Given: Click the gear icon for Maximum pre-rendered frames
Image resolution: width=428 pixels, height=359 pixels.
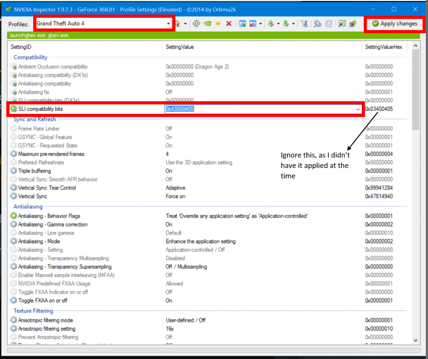Looking at the screenshot, I should 13,154.
